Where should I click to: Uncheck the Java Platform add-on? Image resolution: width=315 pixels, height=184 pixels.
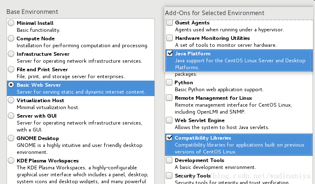(170, 53)
